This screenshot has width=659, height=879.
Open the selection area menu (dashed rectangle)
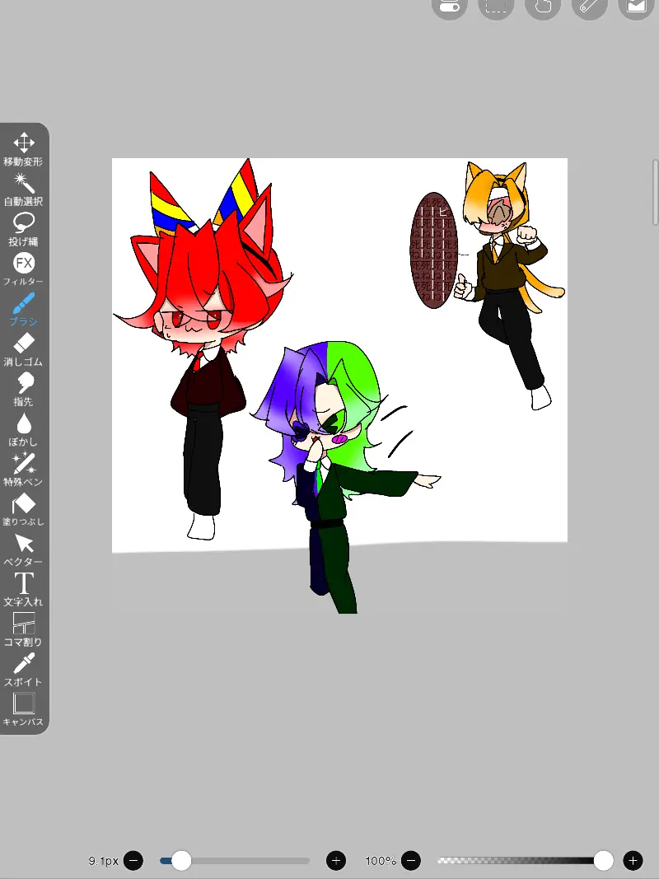(x=496, y=7)
